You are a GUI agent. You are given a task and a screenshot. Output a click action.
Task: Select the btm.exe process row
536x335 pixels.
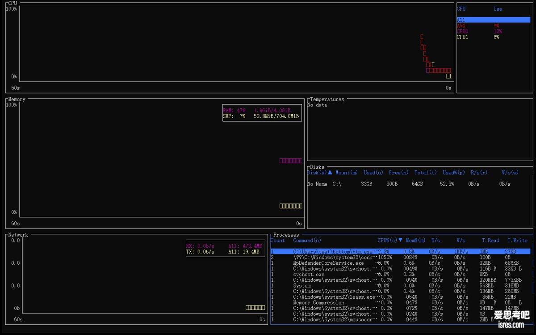[401, 252]
